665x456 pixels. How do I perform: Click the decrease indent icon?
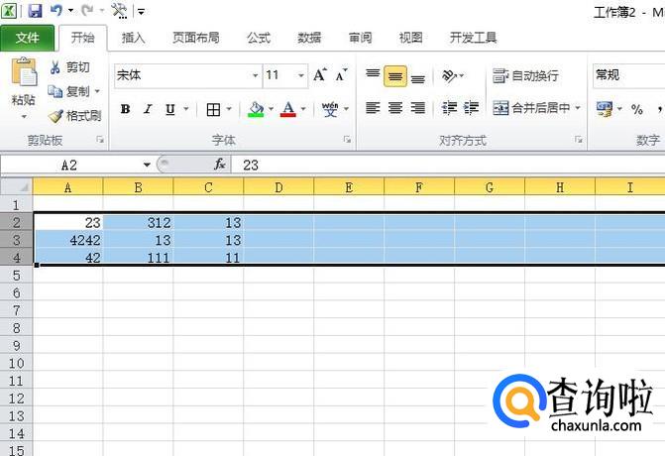tap(449, 108)
